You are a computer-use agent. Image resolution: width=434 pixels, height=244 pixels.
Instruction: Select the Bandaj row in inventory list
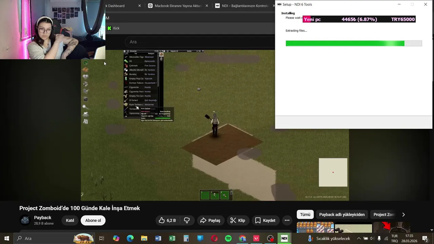[141, 74]
